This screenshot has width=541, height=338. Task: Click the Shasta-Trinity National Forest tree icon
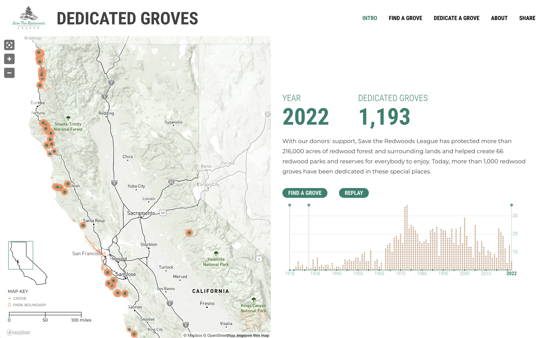click(68, 118)
